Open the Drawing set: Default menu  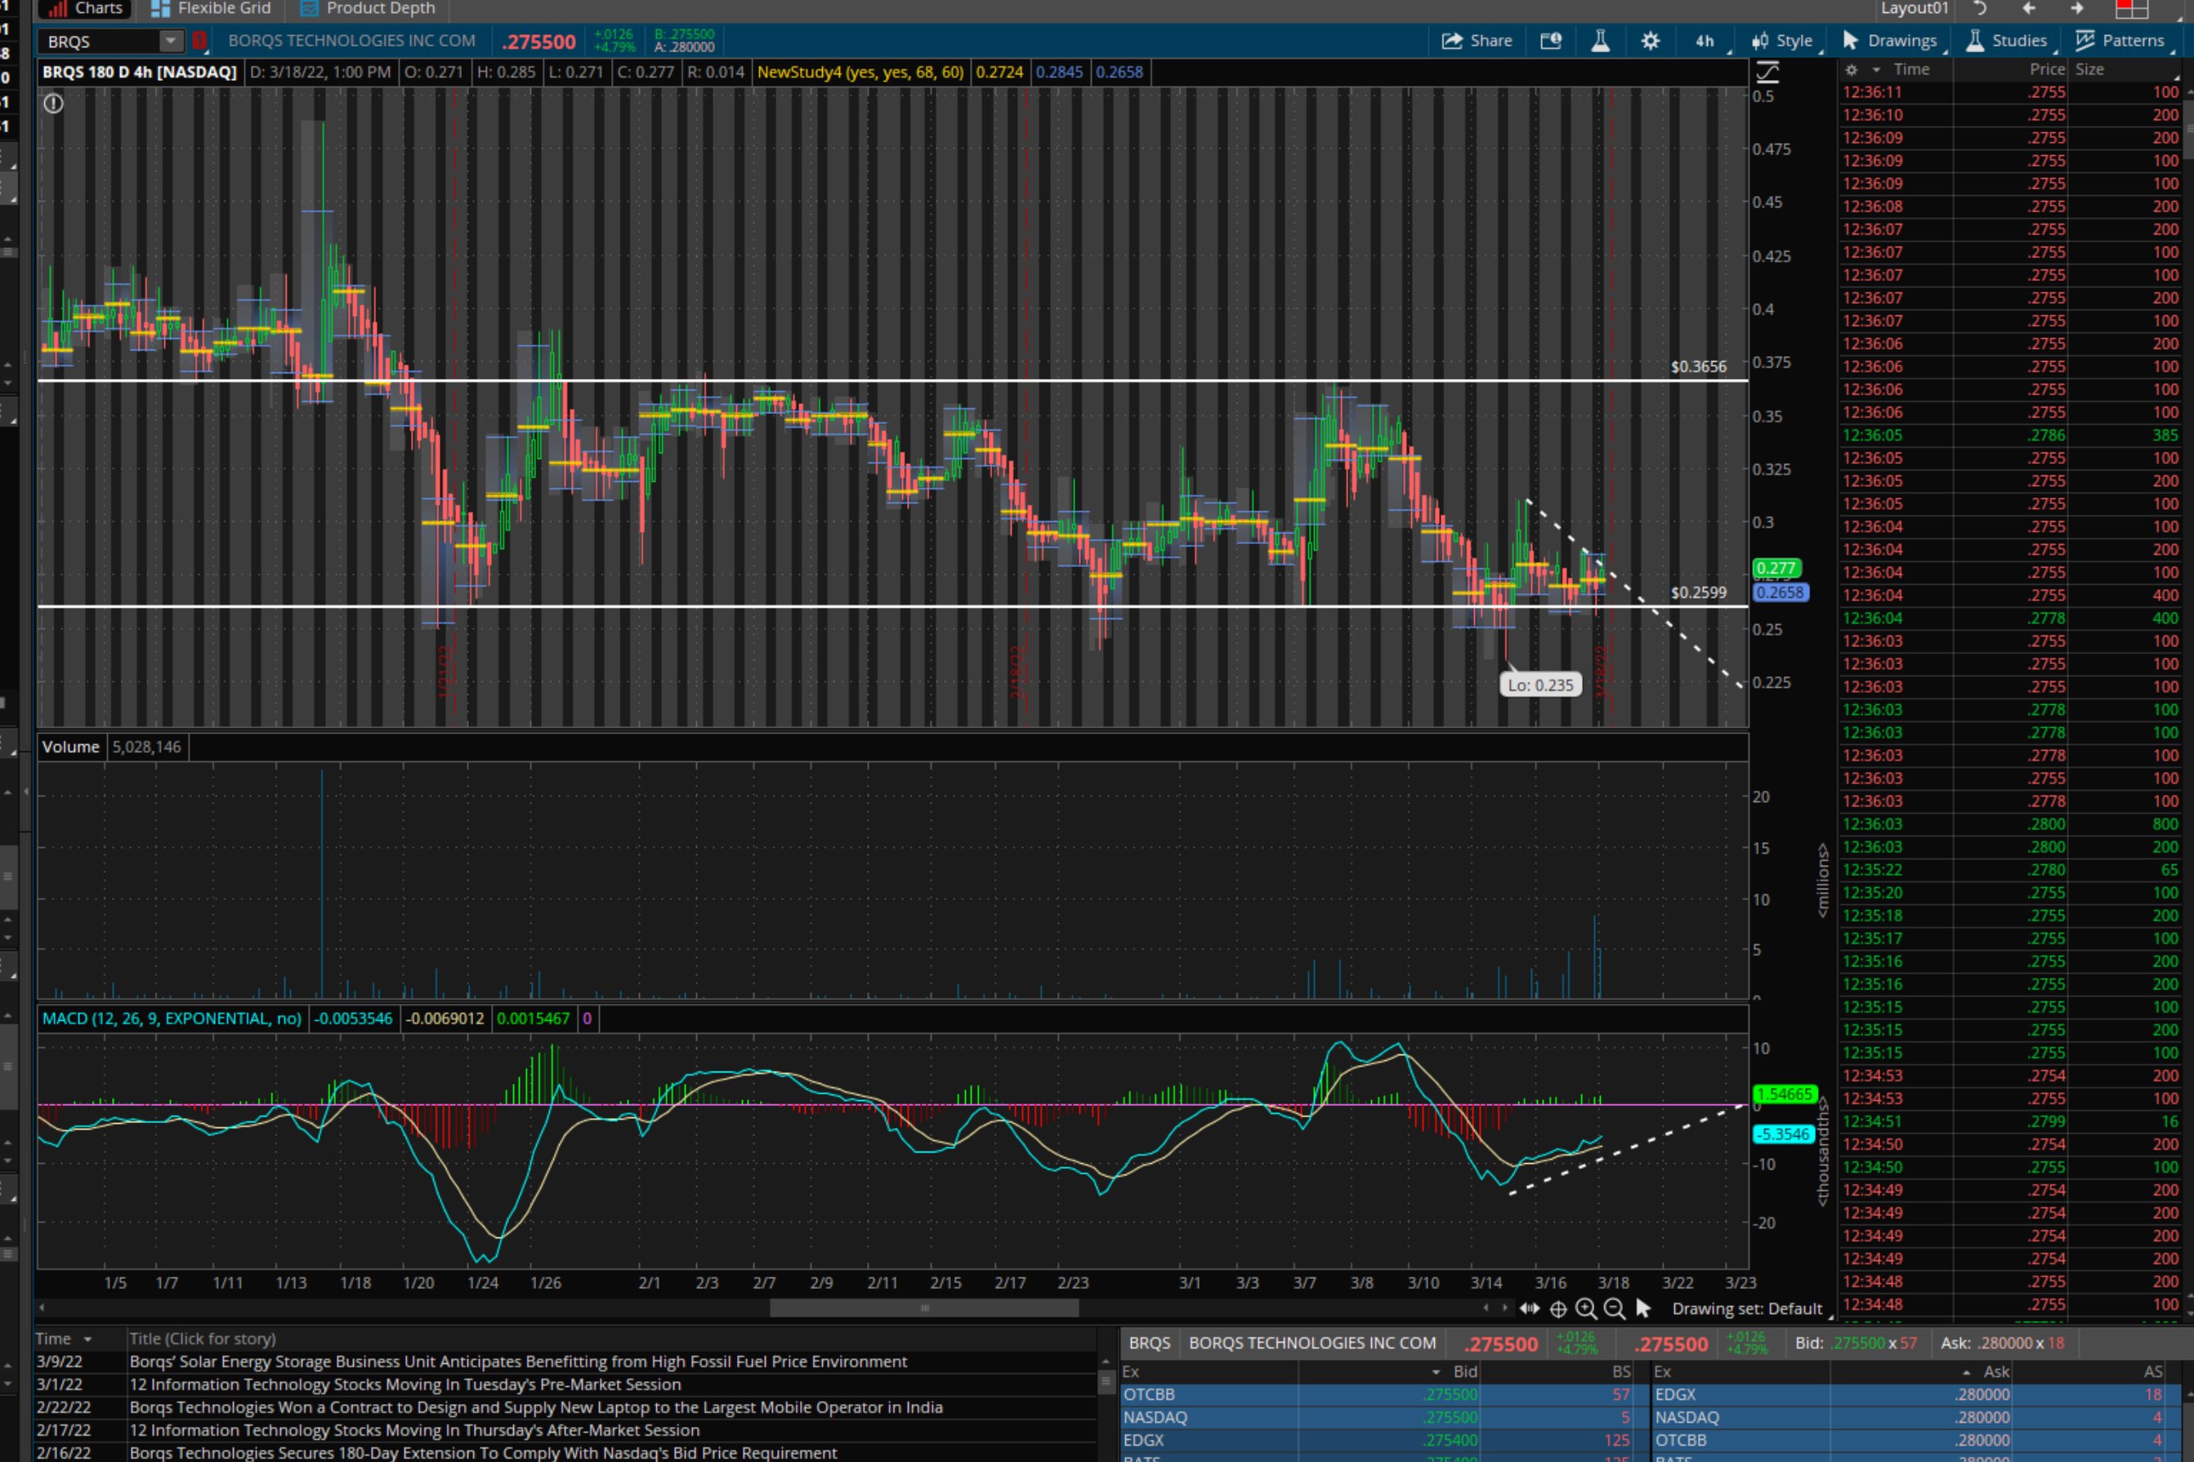tap(1747, 1309)
